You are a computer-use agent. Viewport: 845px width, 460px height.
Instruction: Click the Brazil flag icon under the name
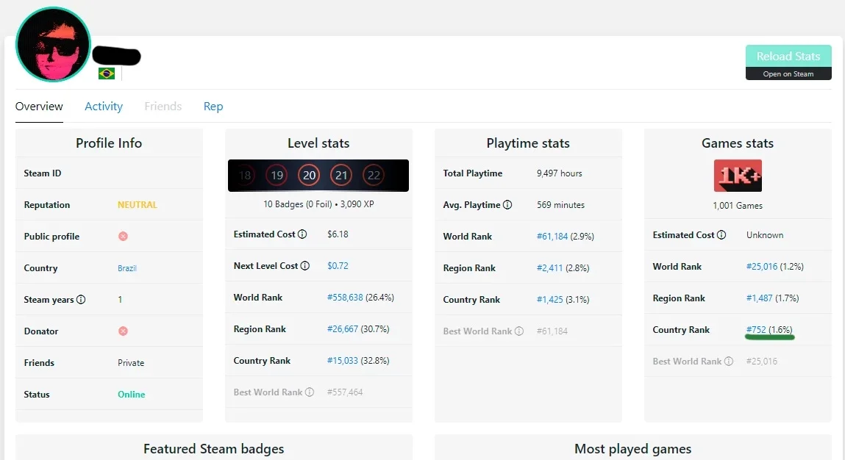pyautogui.click(x=107, y=73)
